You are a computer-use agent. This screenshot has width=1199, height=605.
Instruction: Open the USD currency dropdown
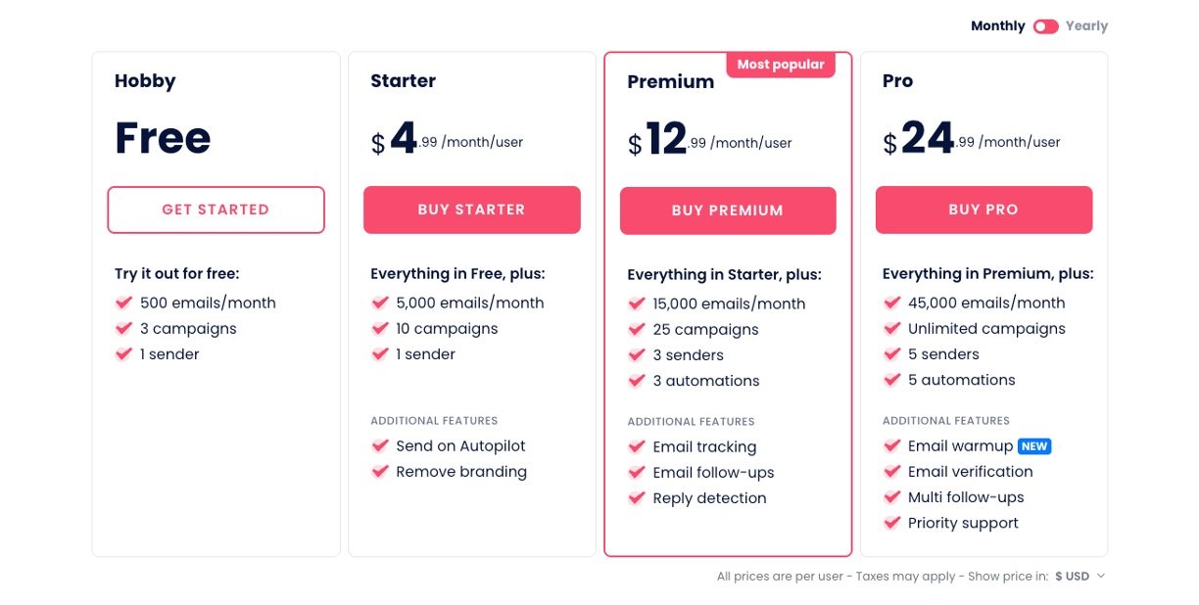pos(1073,577)
